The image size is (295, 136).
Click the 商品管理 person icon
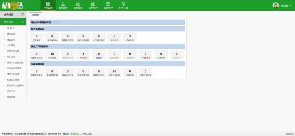pyautogui.click(x=63, y=4)
